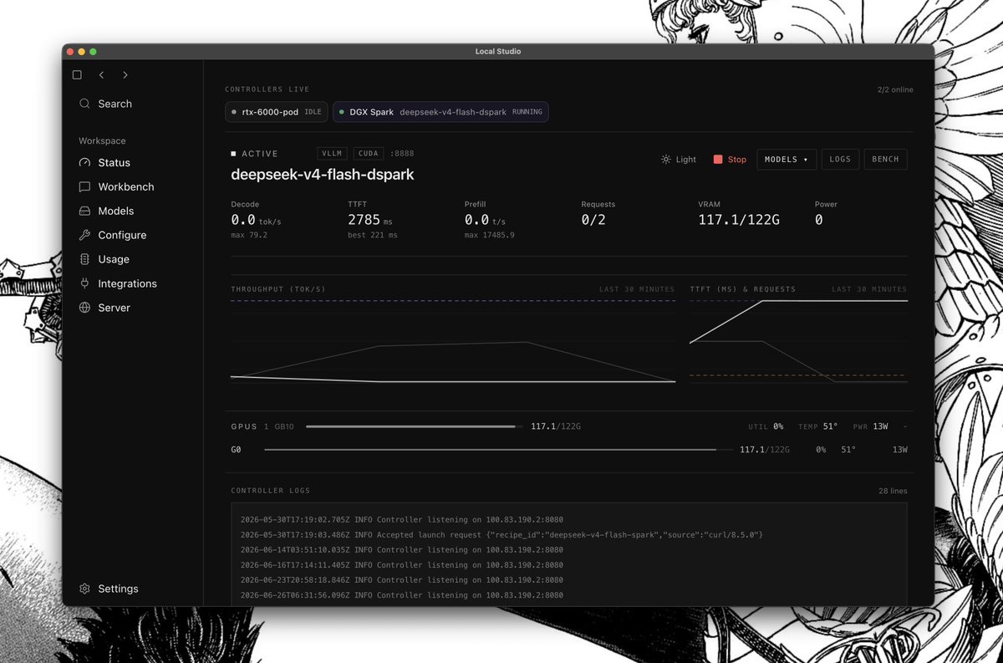Go back with the left chevron
1003x663 pixels.
[x=101, y=75]
